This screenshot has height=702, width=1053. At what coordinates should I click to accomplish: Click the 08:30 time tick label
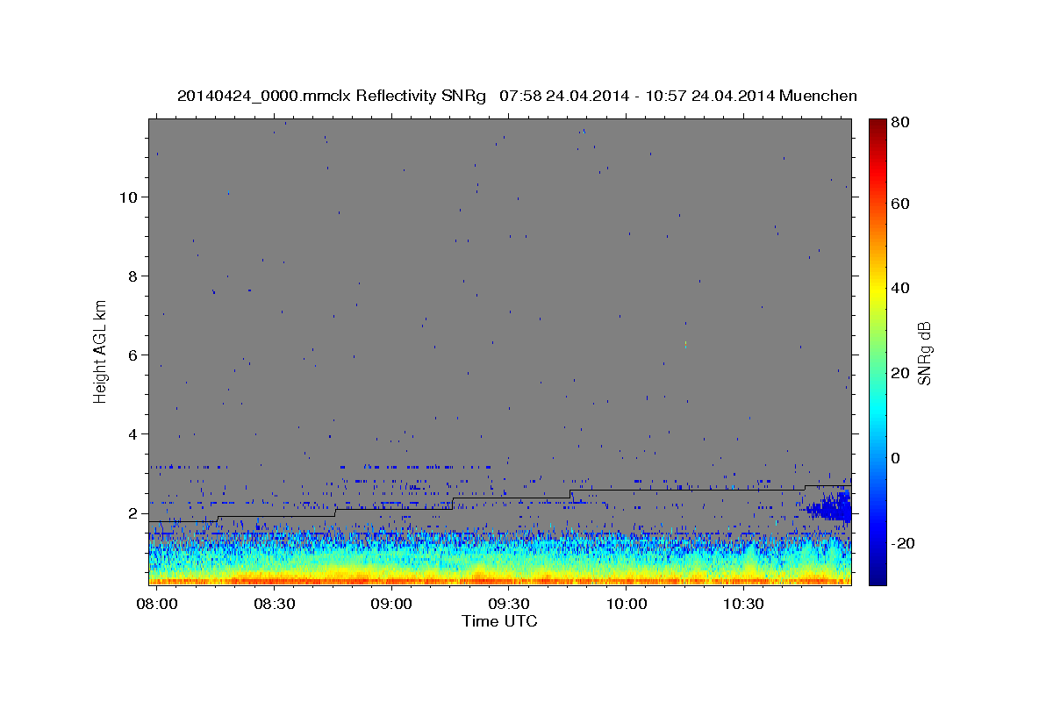(x=275, y=604)
